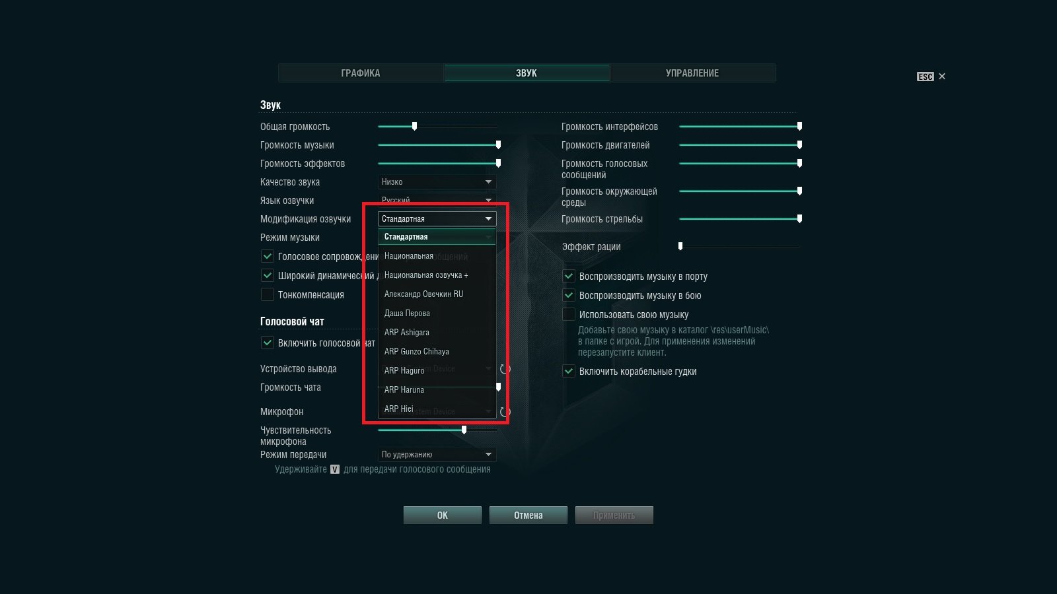
Task: Enable Тонкомпенсация checkbox
Action: [x=268, y=294]
